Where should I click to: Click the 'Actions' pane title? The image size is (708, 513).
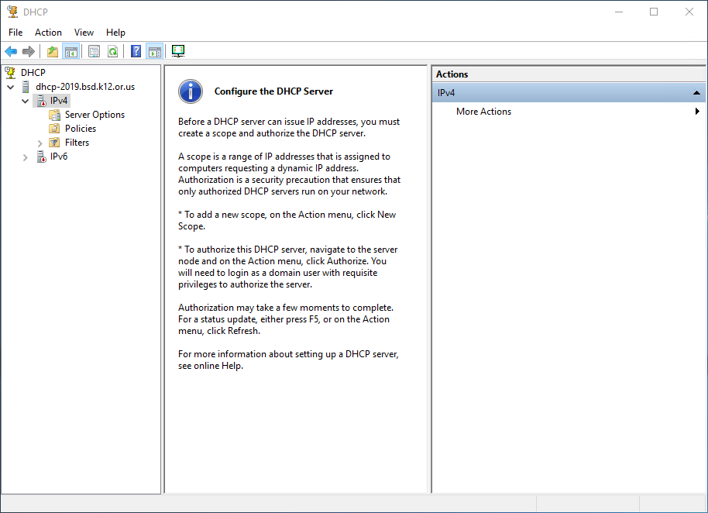[452, 74]
